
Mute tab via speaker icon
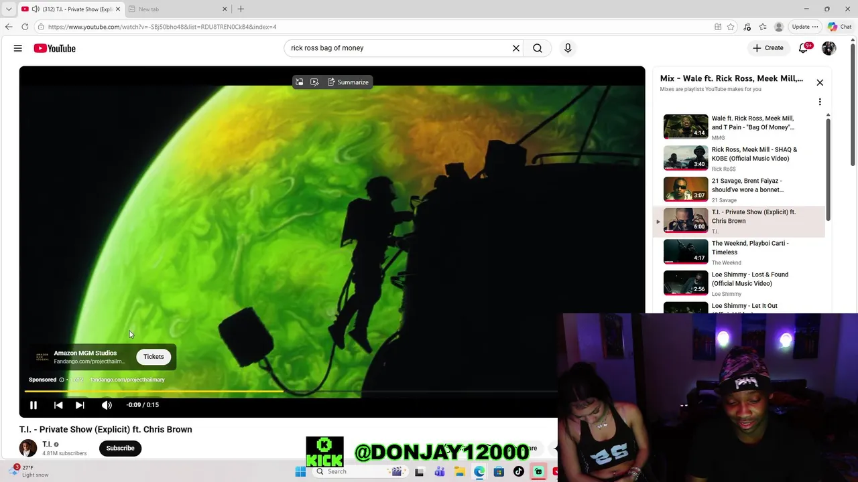[36, 9]
